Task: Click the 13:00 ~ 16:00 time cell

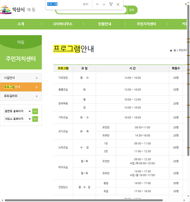Action: 133,89
